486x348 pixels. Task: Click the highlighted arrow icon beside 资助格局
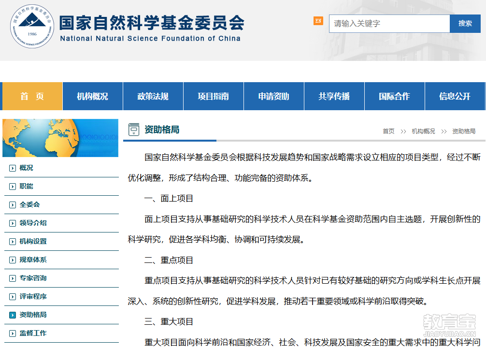[13, 315]
